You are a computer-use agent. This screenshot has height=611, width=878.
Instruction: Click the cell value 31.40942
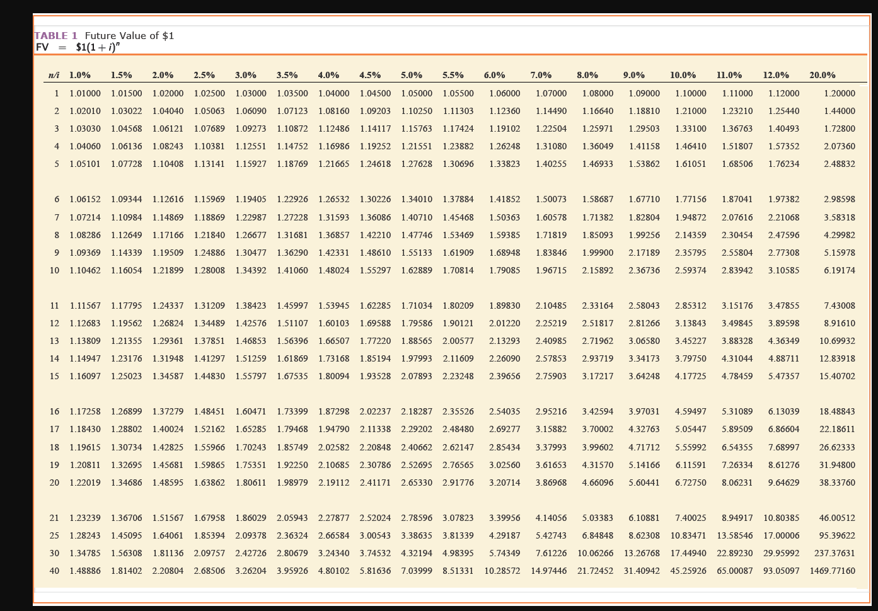[642, 571]
